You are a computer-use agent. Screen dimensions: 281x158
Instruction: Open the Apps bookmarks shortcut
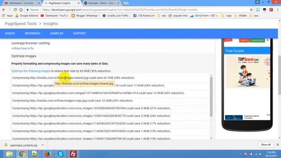7,16
